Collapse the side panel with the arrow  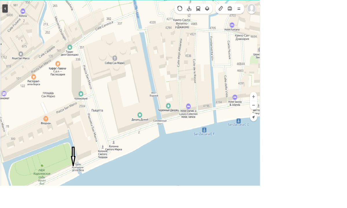5,9
